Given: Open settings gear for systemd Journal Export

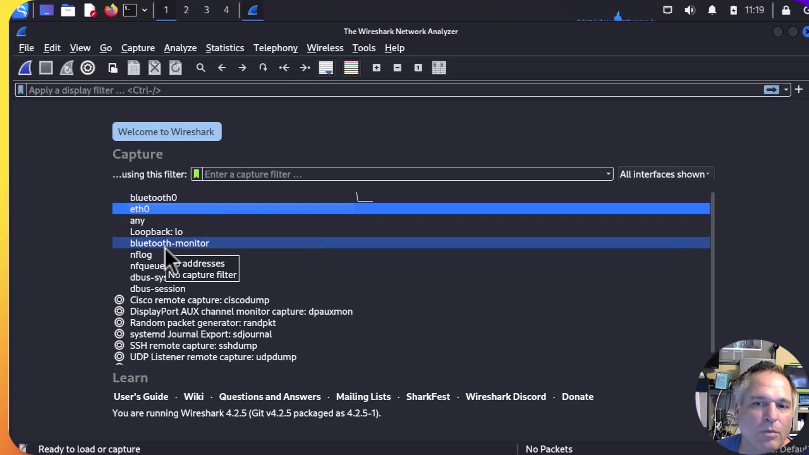Looking at the screenshot, I should point(119,334).
